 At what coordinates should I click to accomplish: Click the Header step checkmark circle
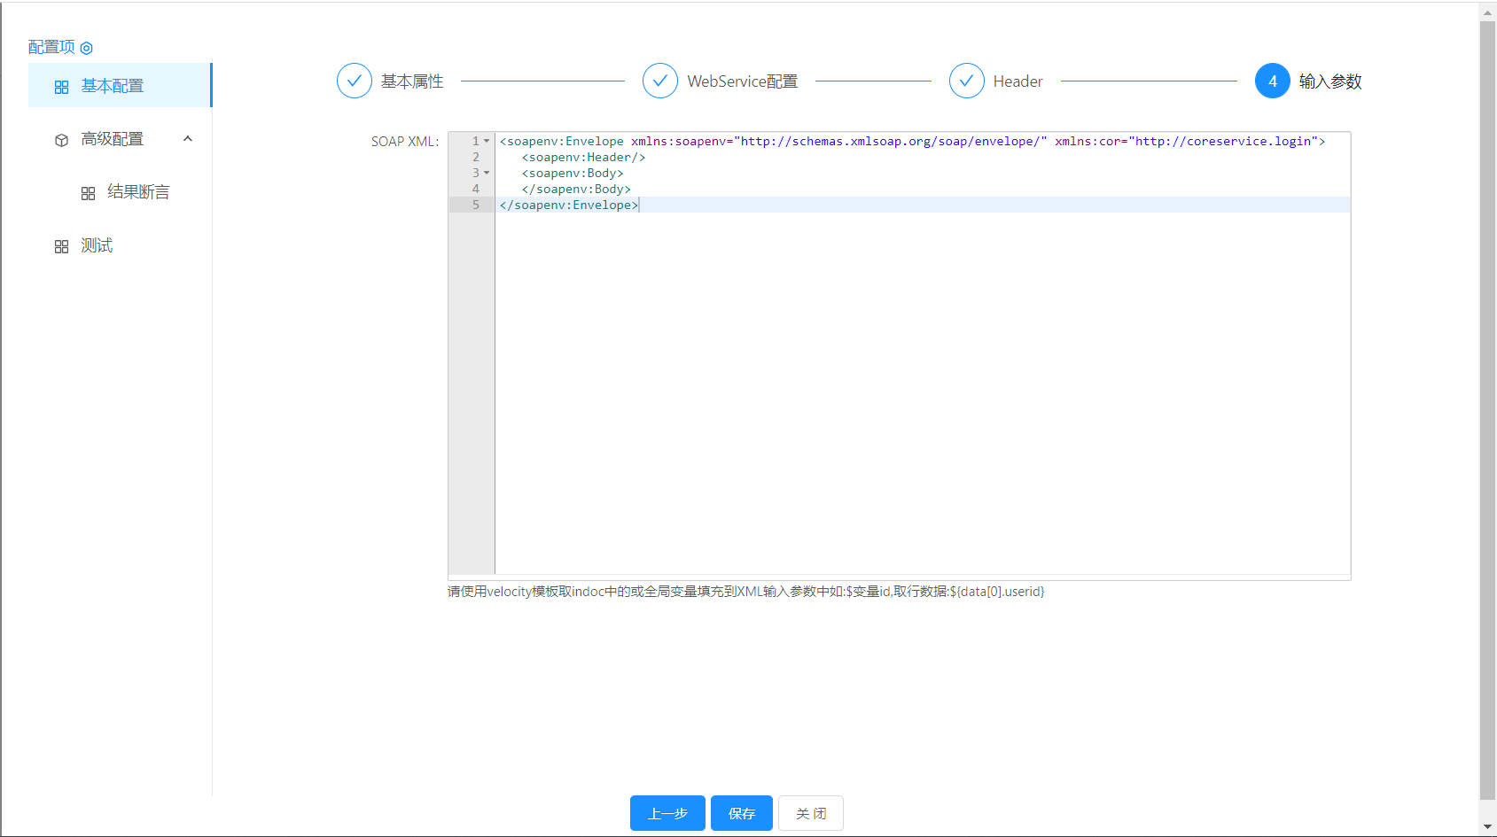[x=966, y=81]
